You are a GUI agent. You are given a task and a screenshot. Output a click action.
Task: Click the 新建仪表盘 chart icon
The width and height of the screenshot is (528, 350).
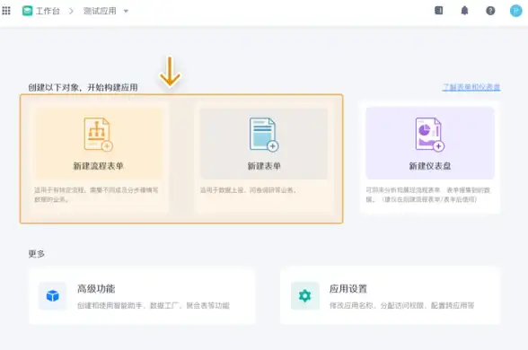(429, 135)
